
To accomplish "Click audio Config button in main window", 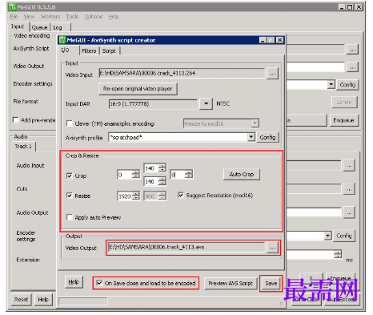I will tap(344, 236).
